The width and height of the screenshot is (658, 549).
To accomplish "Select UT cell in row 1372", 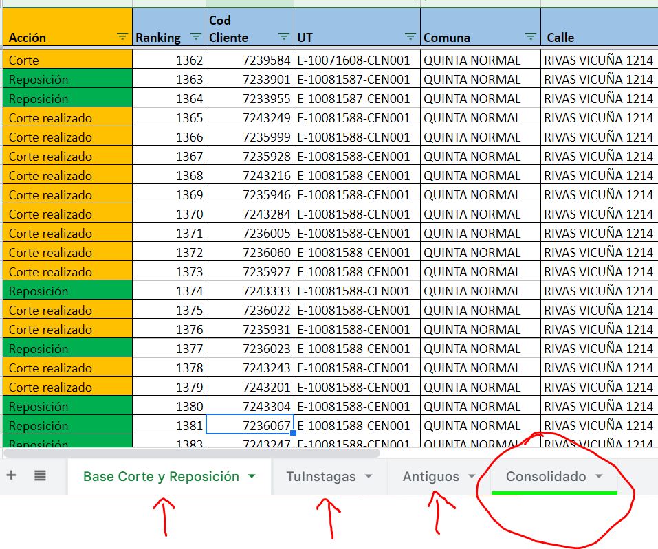I will point(357,252).
